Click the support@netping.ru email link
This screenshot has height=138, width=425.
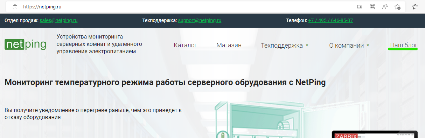coord(200,20)
